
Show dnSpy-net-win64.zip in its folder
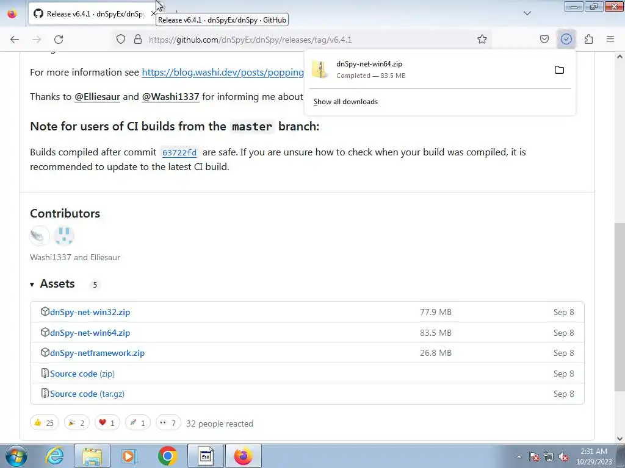(559, 70)
